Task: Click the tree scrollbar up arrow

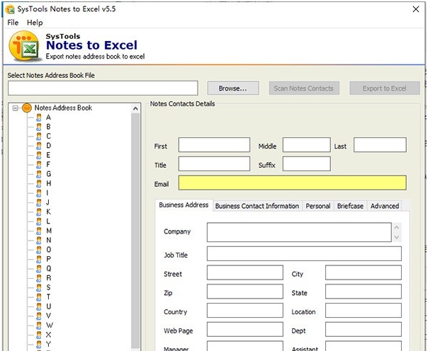Action: 135,109
